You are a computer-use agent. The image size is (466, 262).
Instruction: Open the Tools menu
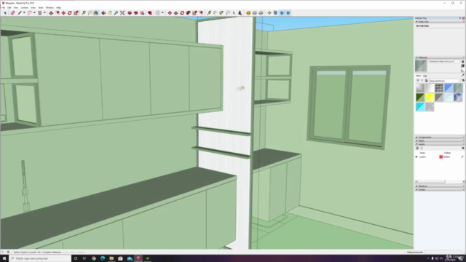click(41, 7)
